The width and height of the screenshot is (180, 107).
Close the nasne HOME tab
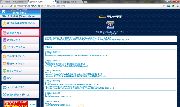tap(26, 2)
